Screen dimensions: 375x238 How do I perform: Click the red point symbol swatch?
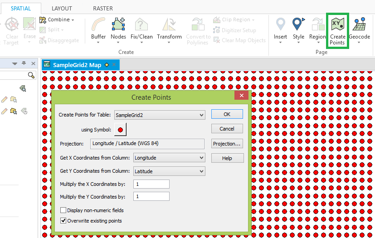coord(120,130)
